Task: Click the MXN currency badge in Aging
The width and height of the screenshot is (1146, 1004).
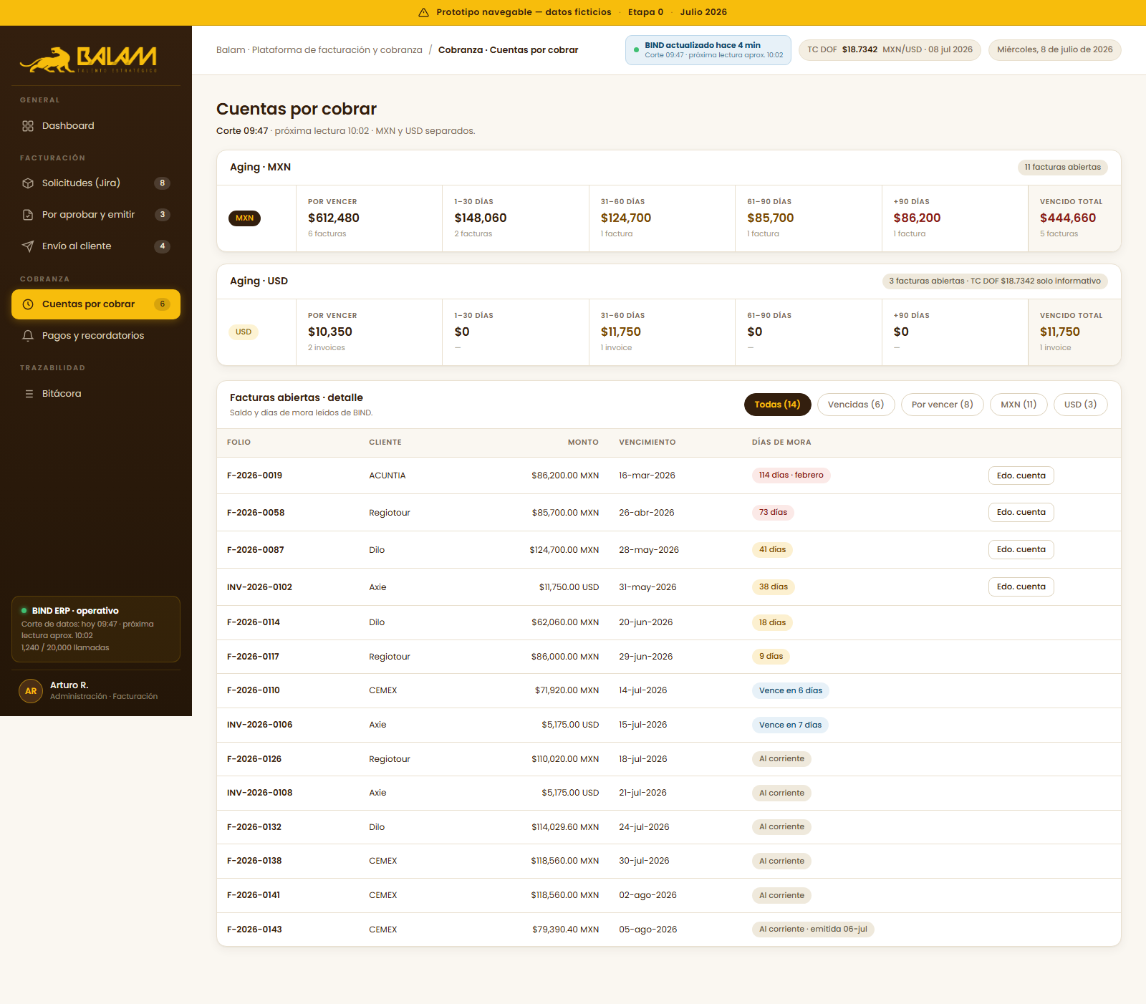Action: (244, 218)
